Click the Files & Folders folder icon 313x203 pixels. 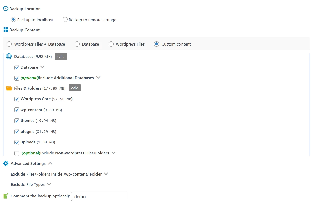click(9, 88)
